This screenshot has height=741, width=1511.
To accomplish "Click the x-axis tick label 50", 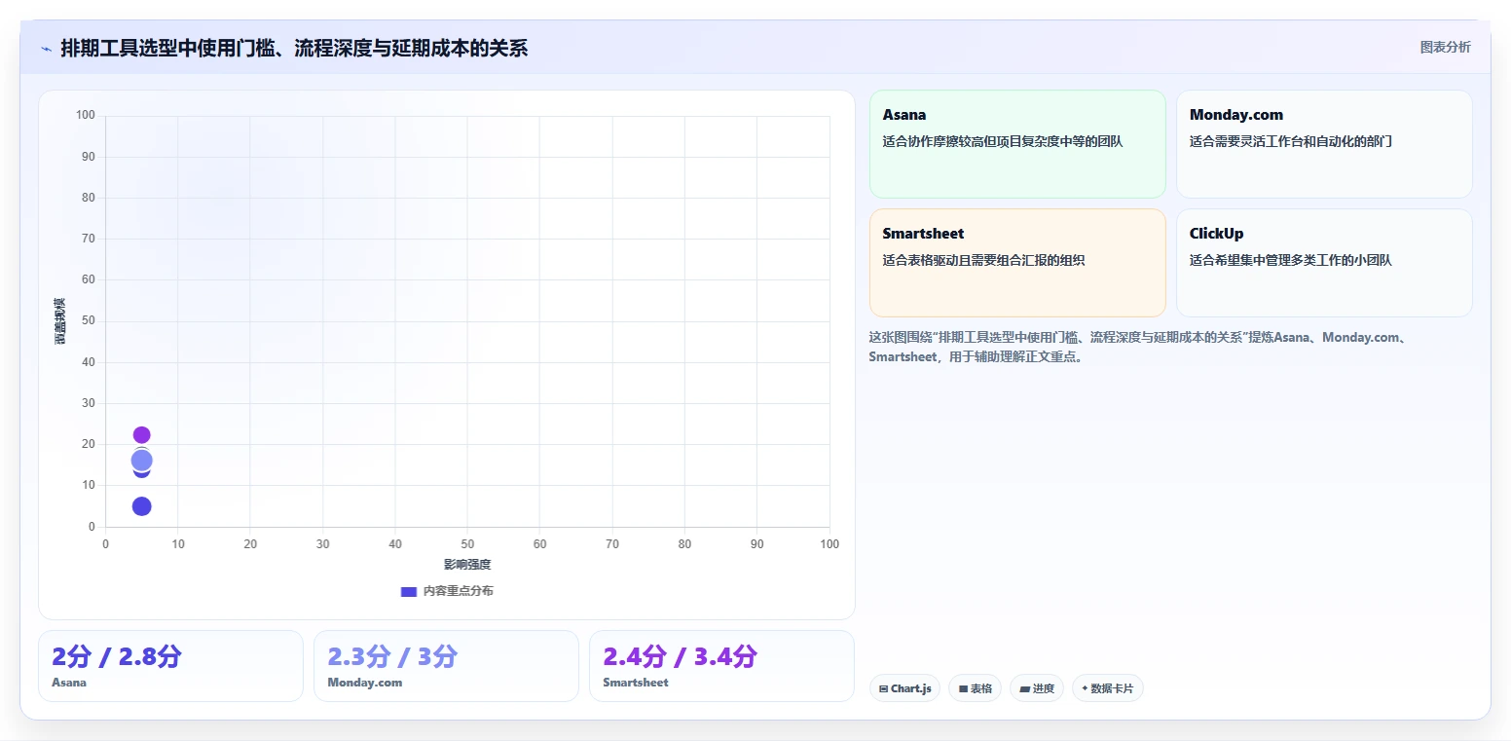I will coord(467,544).
